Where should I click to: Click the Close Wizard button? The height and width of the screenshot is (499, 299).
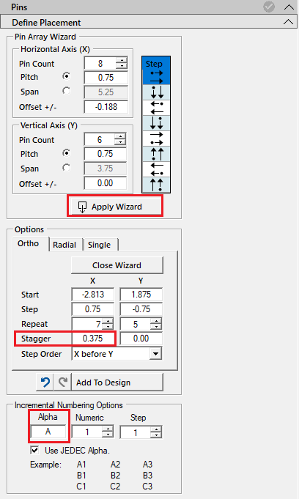pos(117,265)
